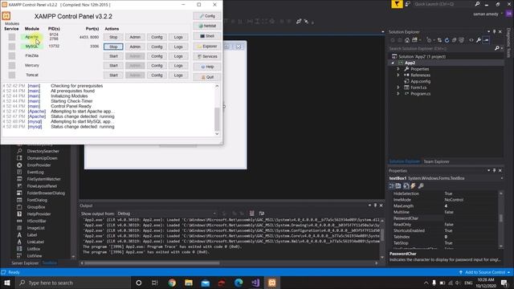The height and width of the screenshot is (289, 514).
Task: Switch to Solution Explorer tab
Action: pyautogui.click(x=404, y=161)
